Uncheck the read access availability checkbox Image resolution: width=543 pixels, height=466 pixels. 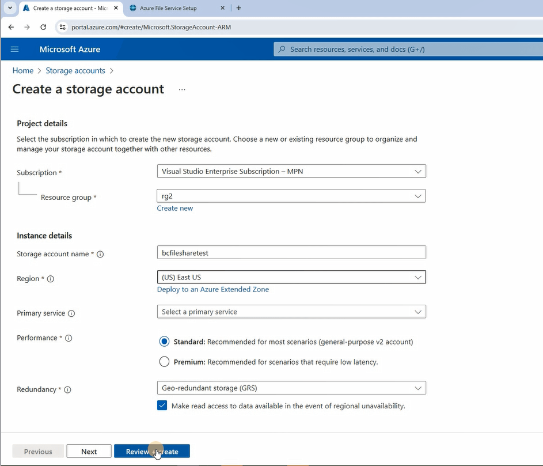coord(162,406)
